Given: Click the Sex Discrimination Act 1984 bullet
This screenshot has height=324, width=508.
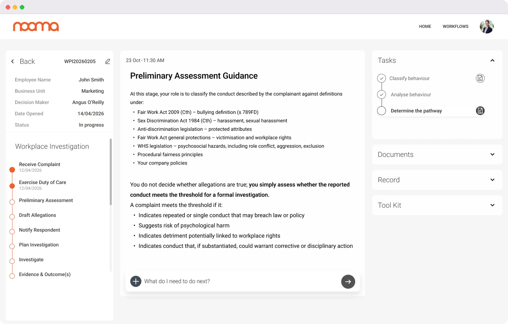Looking at the screenshot, I should pos(212,121).
